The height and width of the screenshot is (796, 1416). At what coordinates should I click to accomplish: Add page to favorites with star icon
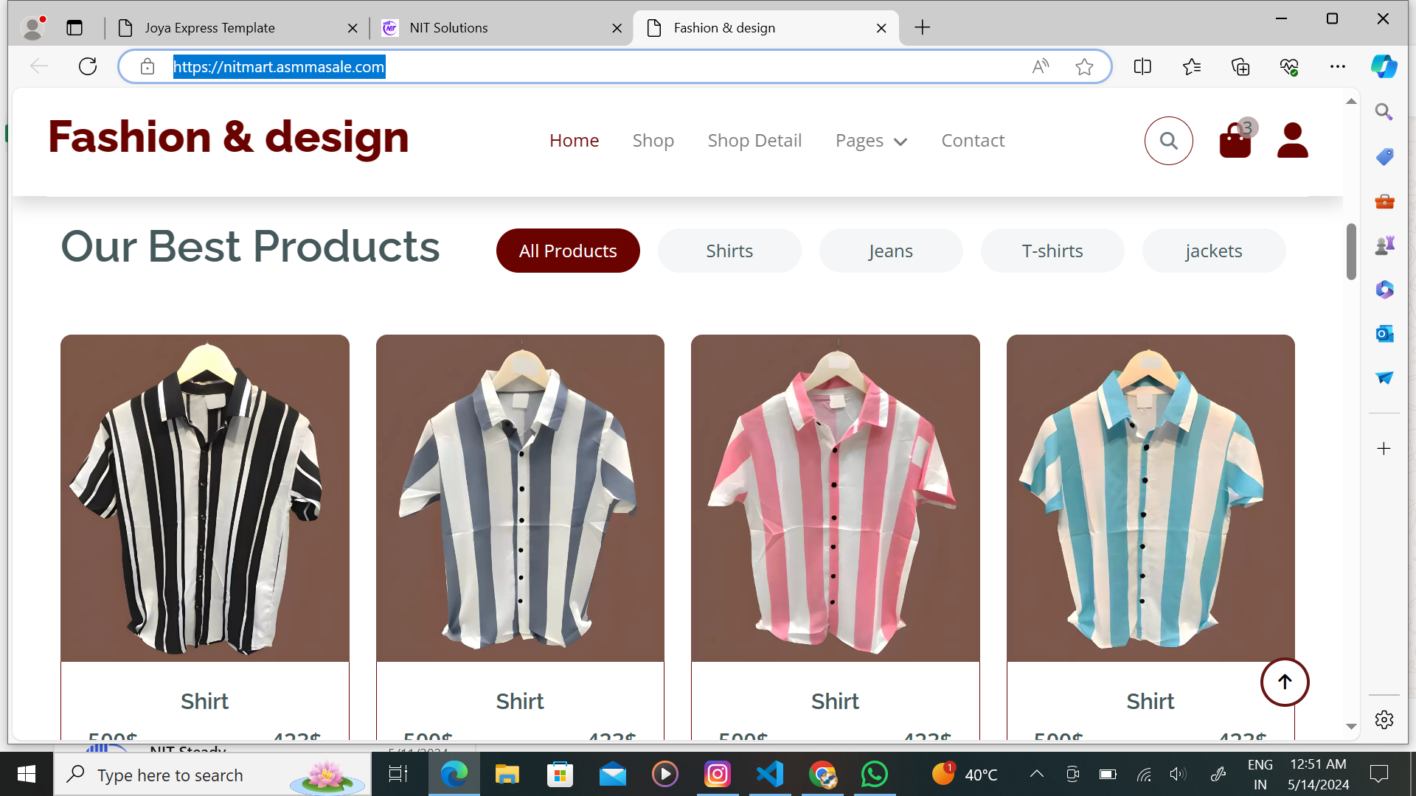tap(1084, 67)
